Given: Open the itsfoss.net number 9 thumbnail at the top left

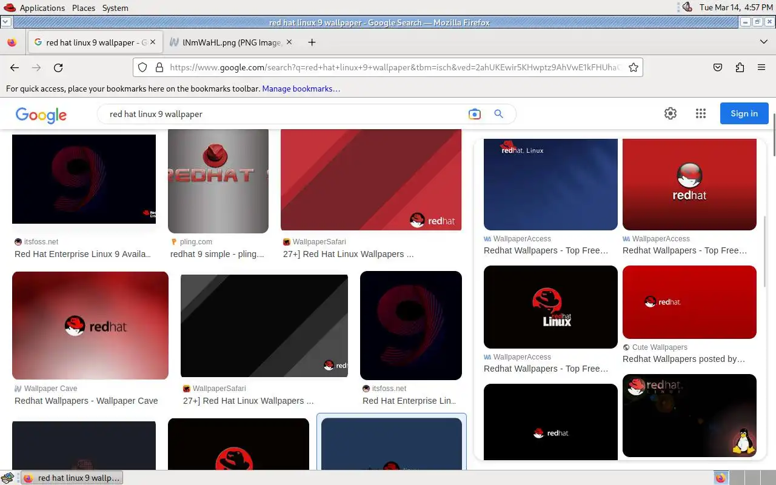Looking at the screenshot, I should tap(84, 179).
